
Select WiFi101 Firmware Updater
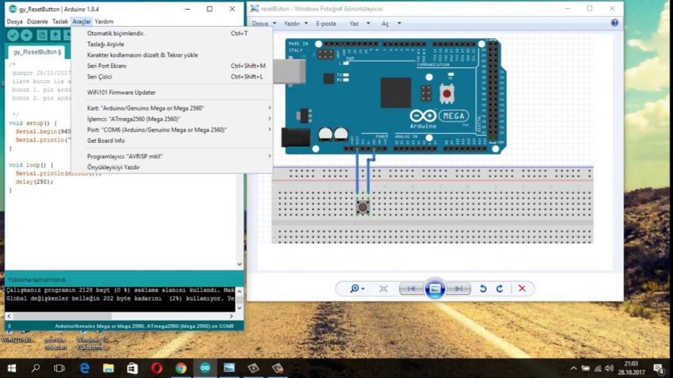point(172,92)
